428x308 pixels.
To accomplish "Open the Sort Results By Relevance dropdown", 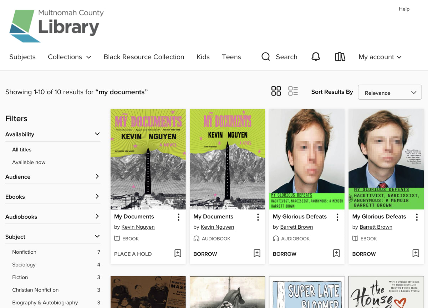I will (x=390, y=92).
